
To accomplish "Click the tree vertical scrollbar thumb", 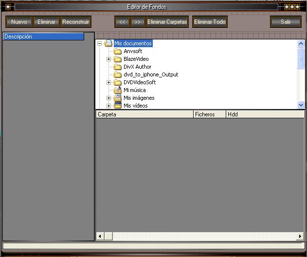I will point(301,58).
